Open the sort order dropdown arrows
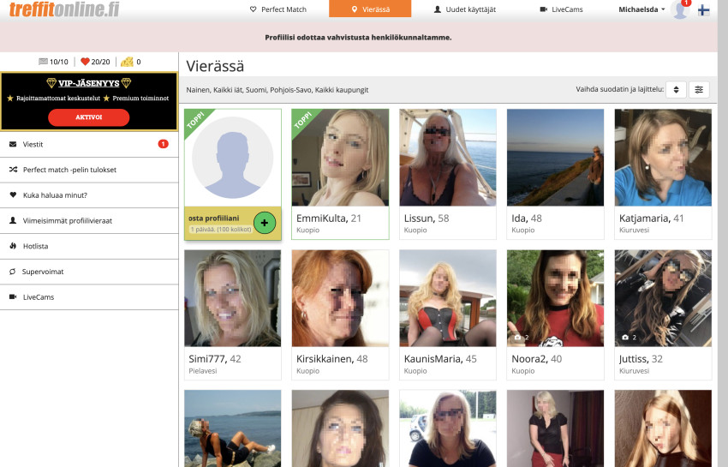The image size is (728, 467). (x=676, y=89)
